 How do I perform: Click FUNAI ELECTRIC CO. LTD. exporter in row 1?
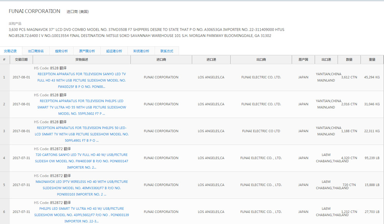coord(261,77)
